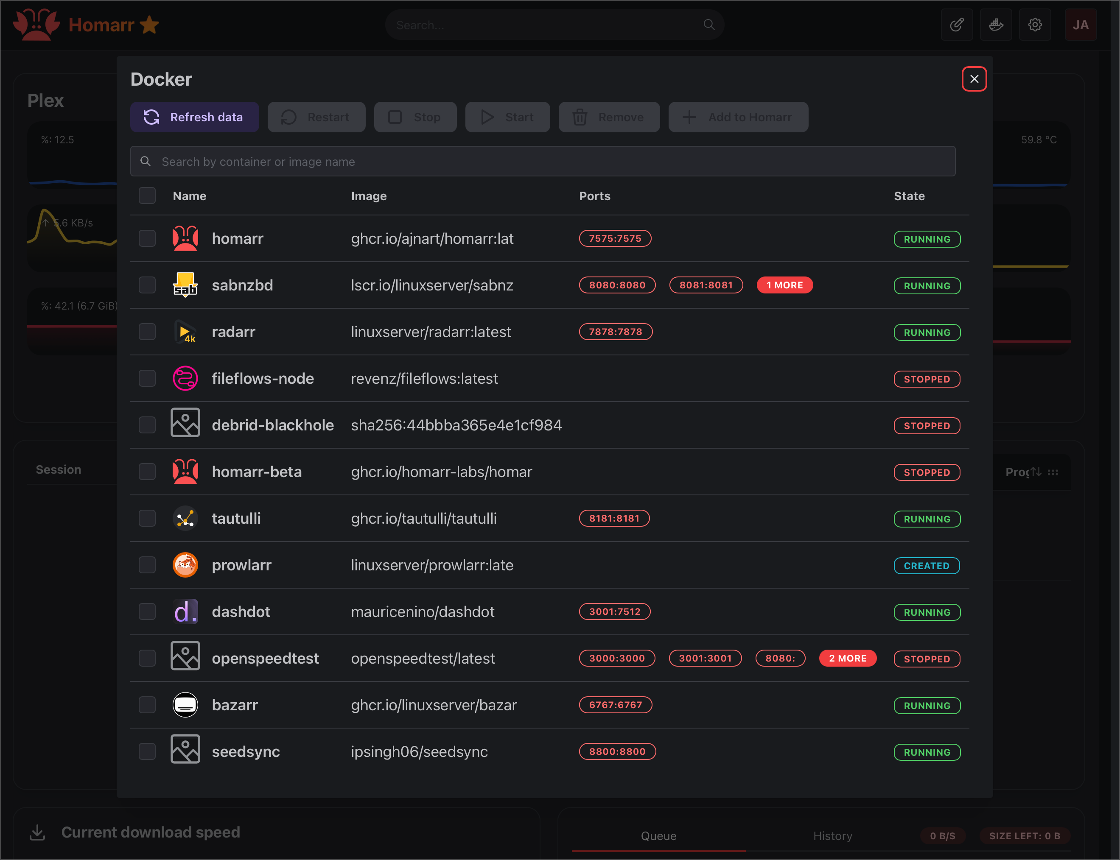Tick the seedsync container checkbox

coord(147,751)
